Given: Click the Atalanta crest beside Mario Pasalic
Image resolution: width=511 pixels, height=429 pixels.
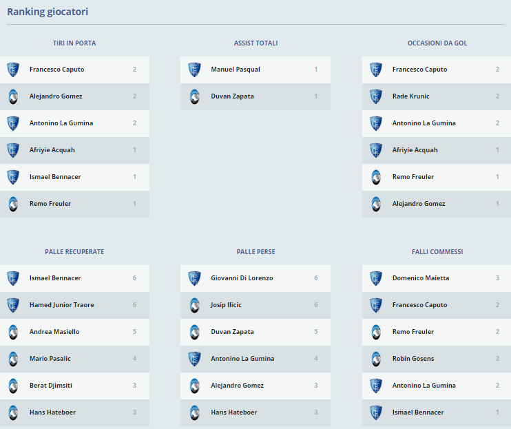Looking at the screenshot, I should (x=12, y=359).
